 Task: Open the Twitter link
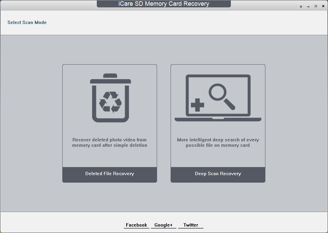[x=191, y=225]
